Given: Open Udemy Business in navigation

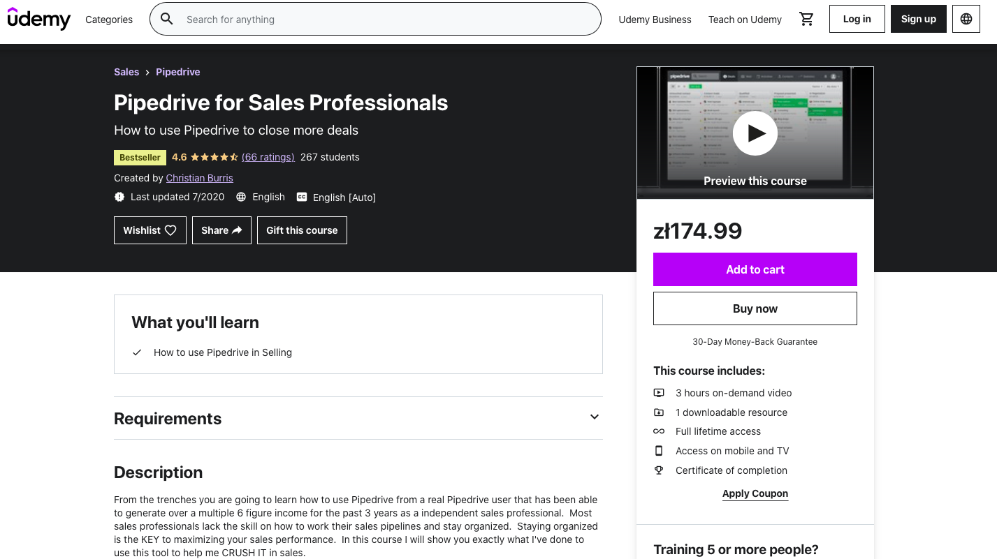Looking at the screenshot, I should tap(655, 20).
